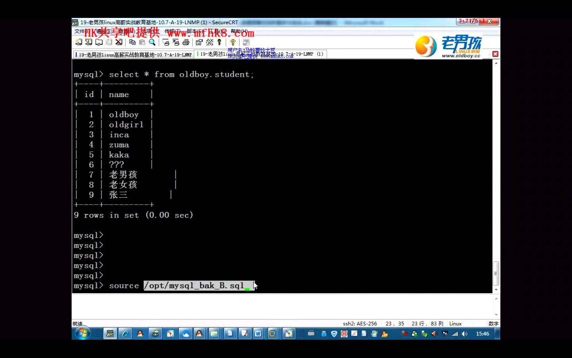Screen dimensions: 572x358
Task: Click the grayed SecureFX toolbar icon
Action: click(246, 42)
